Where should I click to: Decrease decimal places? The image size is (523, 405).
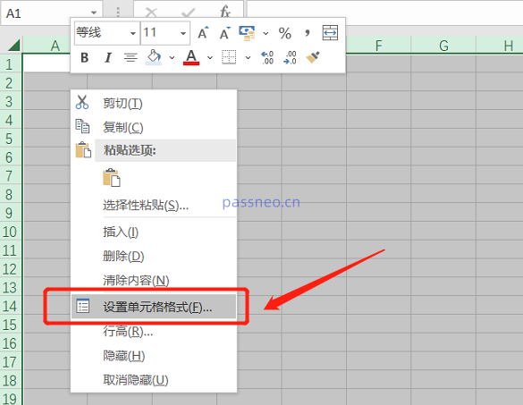click(x=290, y=58)
